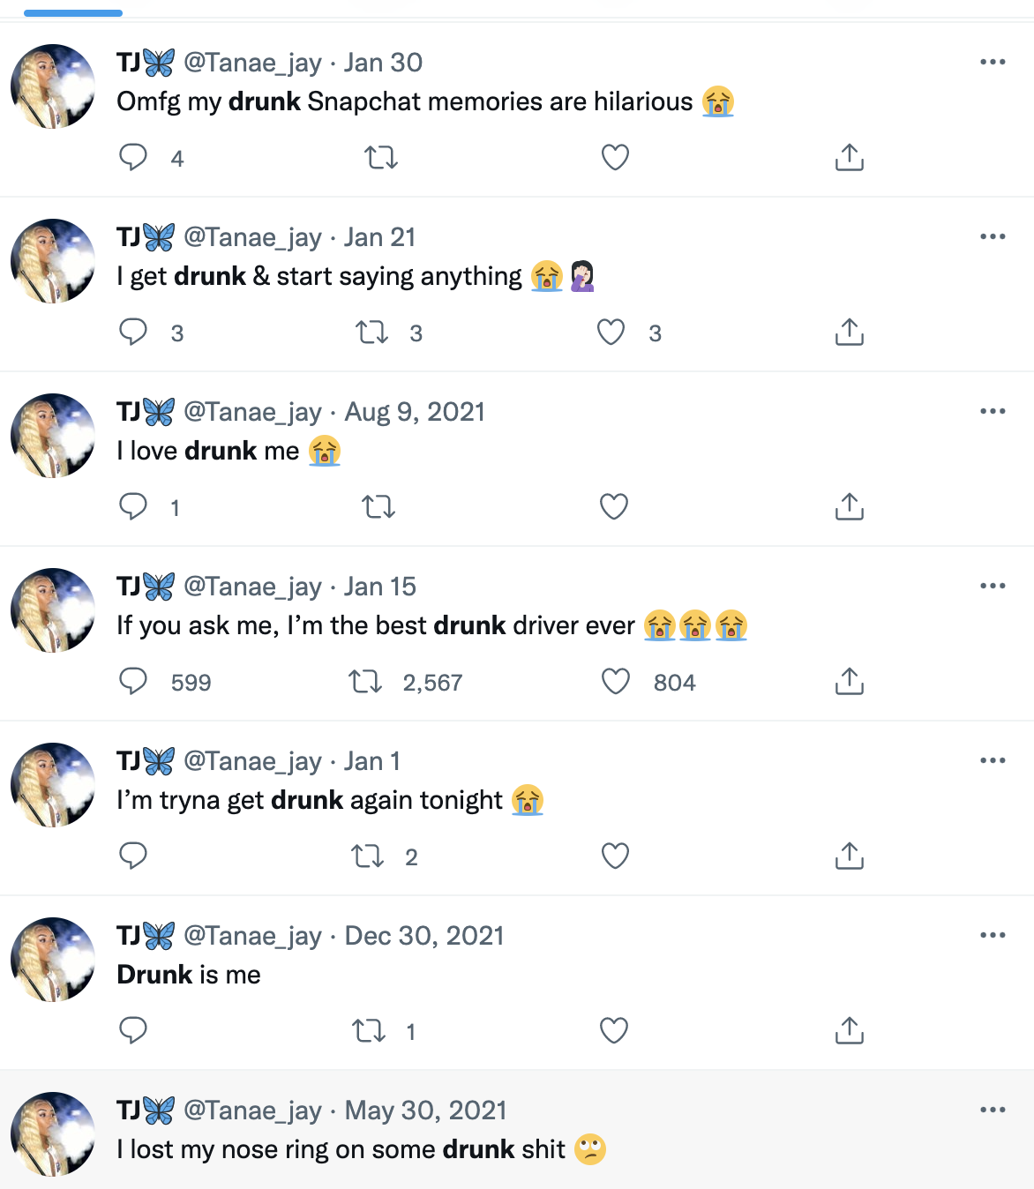Open profile picture on the Jan 1 tweet
Viewport: 1034px width, 1189px height.
[x=53, y=785]
